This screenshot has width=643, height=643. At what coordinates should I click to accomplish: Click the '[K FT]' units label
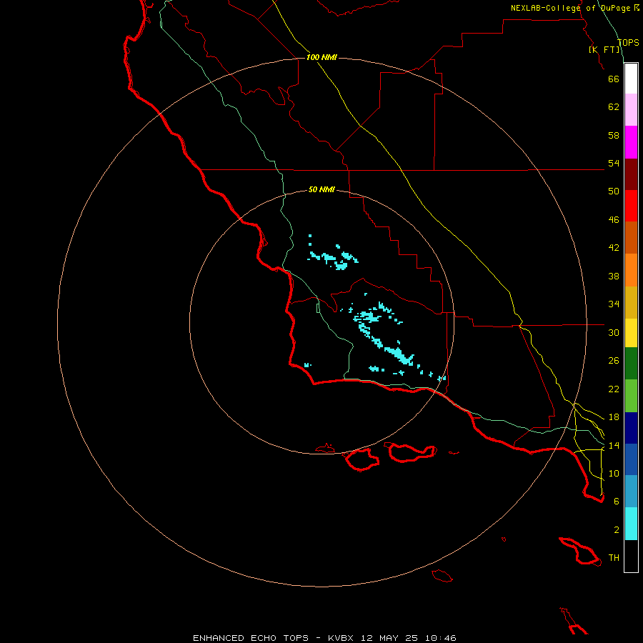pyautogui.click(x=604, y=49)
